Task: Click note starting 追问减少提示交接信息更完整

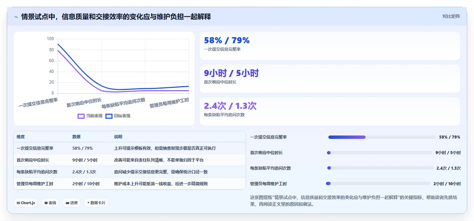Action: pos(161,172)
